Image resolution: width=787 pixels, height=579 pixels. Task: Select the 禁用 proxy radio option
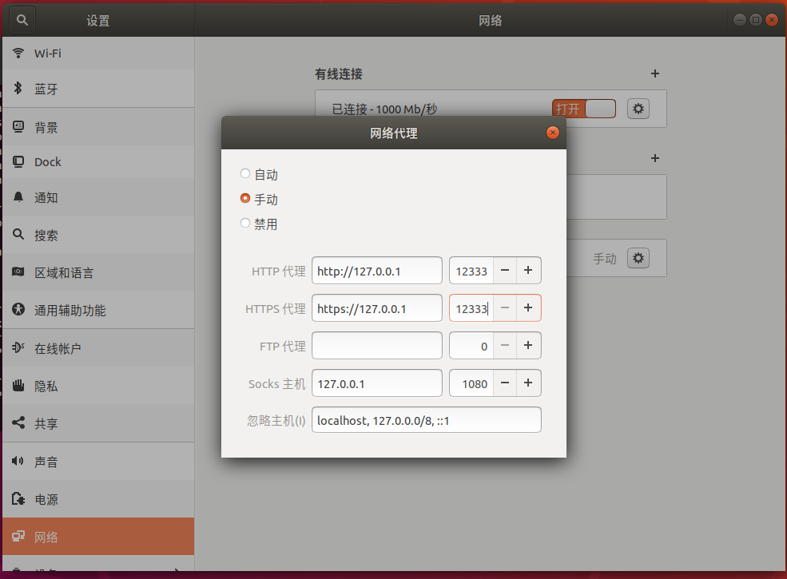point(245,224)
